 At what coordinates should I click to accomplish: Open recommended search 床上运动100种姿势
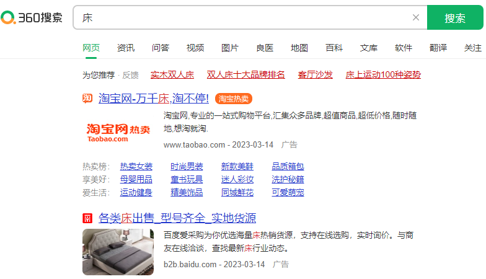coord(383,74)
